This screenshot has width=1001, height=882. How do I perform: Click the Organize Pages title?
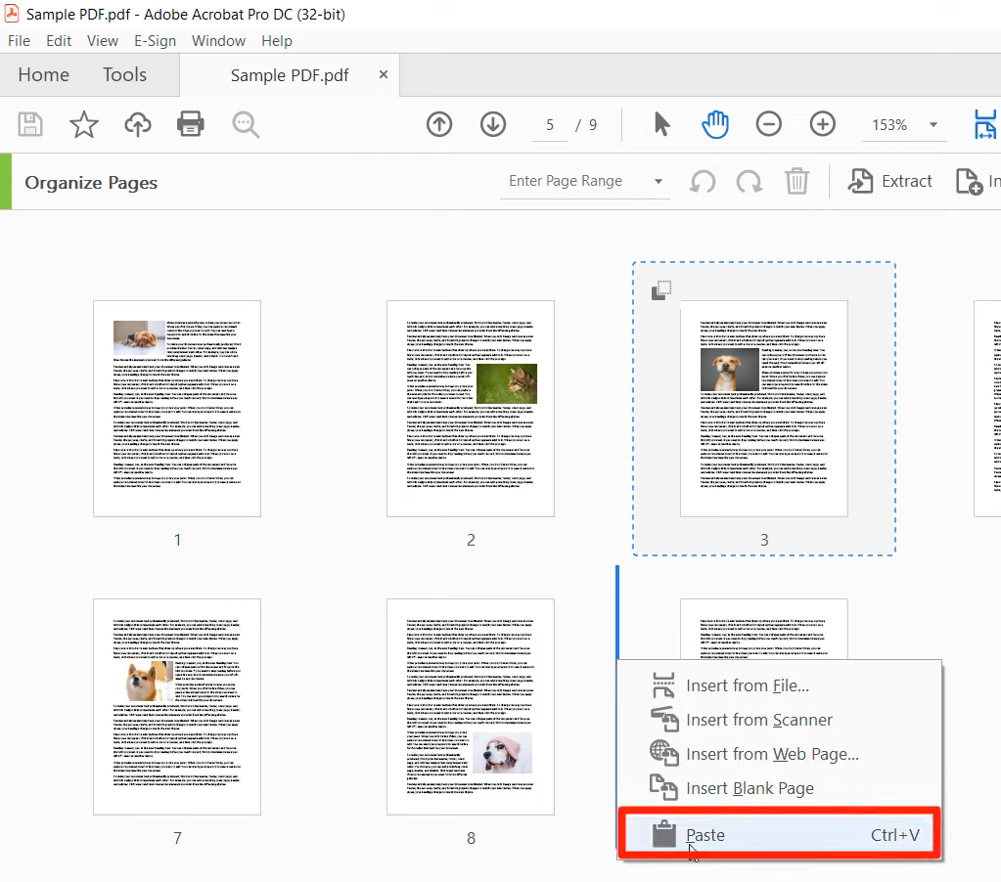(91, 183)
